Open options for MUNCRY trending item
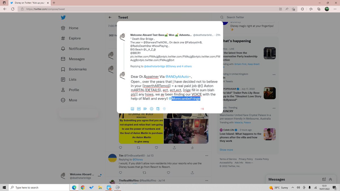 (274, 108)
